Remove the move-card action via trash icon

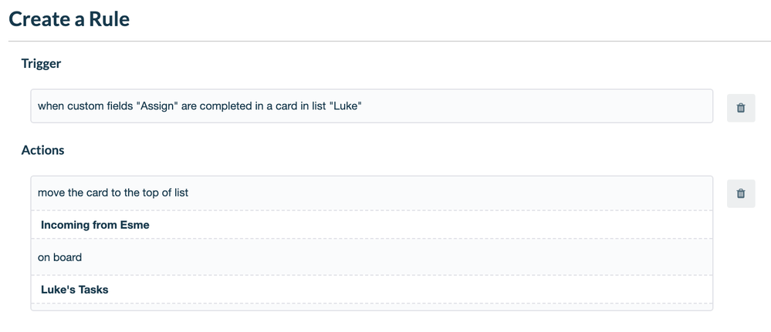[x=740, y=193]
